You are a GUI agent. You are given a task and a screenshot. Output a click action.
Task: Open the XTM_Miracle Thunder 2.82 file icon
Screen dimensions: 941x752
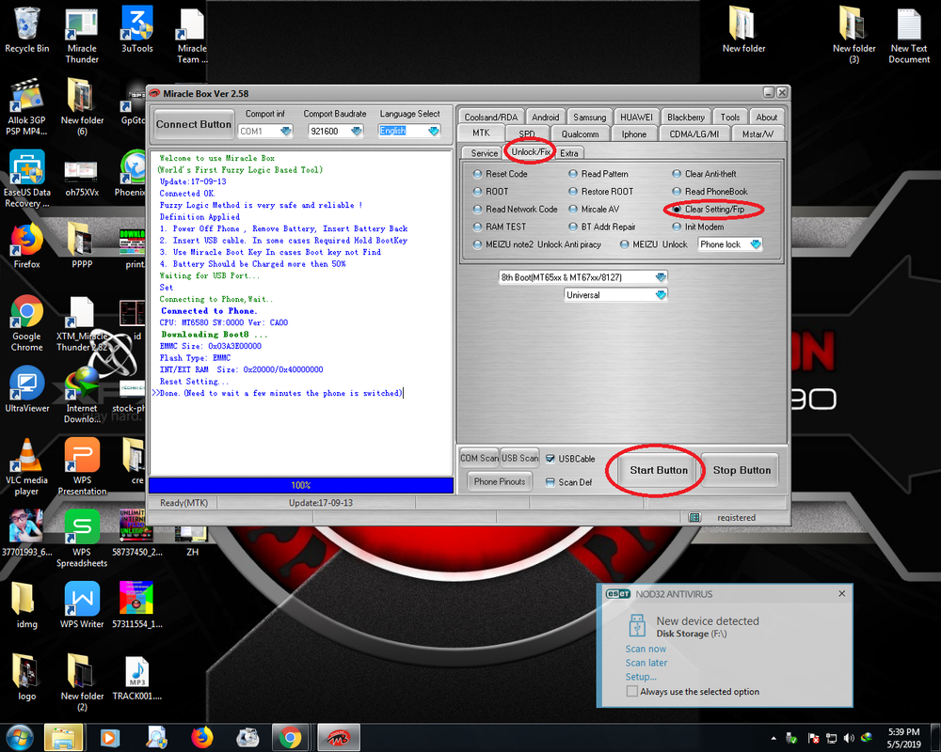(x=82, y=323)
